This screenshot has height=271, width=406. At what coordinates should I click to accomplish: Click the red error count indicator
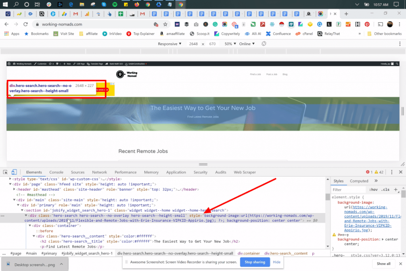(369, 172)
